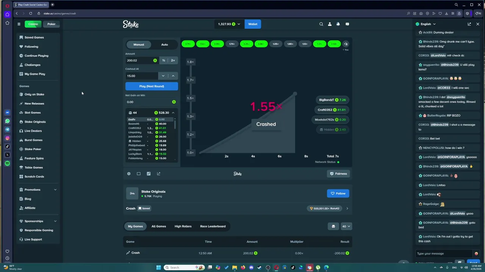The image size is (485, 272).
Task: Select the High Rollers tab
Action: [183, 226]
